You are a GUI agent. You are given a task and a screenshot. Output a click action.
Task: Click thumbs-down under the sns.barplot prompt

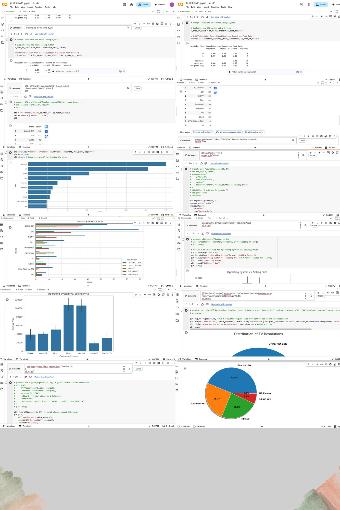click(207, 233)
